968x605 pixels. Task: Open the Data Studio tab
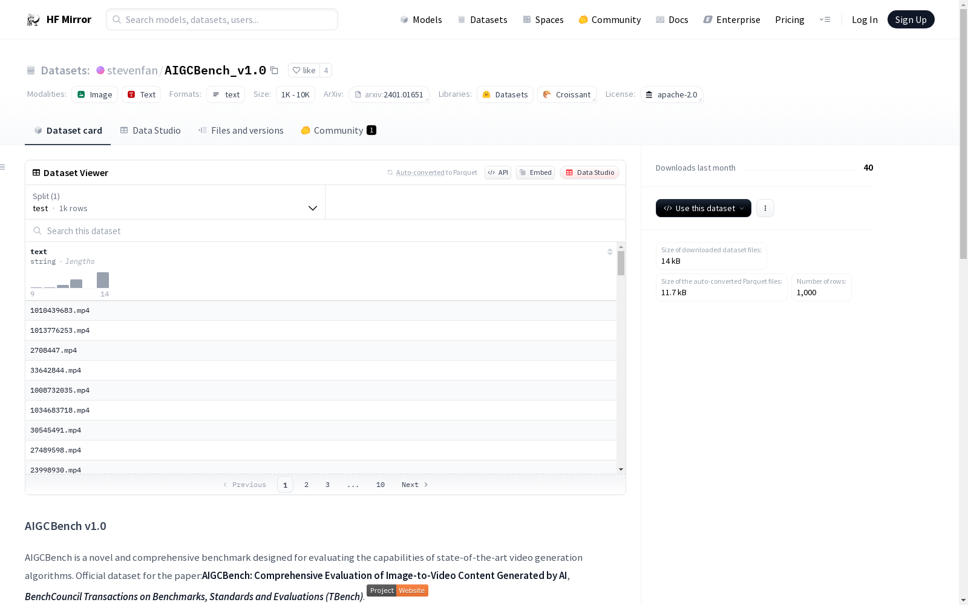click(151, 130)
